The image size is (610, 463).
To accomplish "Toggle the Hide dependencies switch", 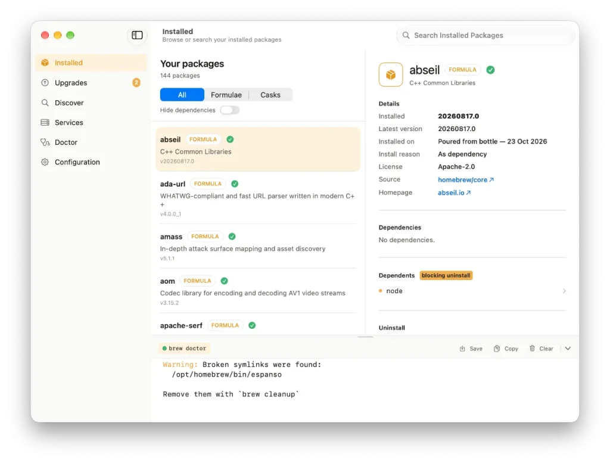I will (229, 110).
